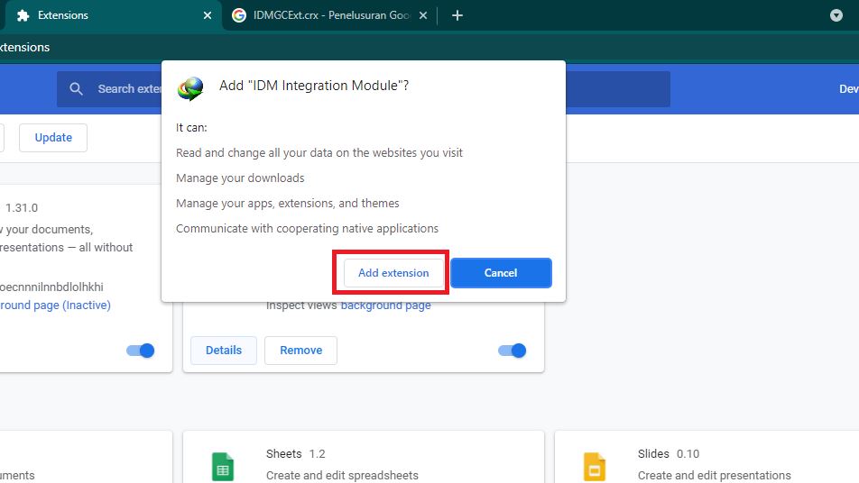Open a new browser tab
Screen dimensions: 859x483
click(x=457, y=15)
